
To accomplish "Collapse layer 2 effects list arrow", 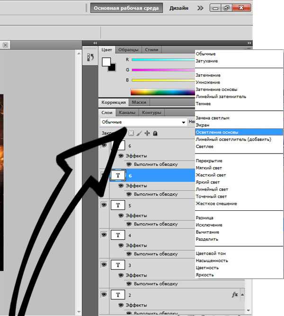I will (x=242, y=295).
